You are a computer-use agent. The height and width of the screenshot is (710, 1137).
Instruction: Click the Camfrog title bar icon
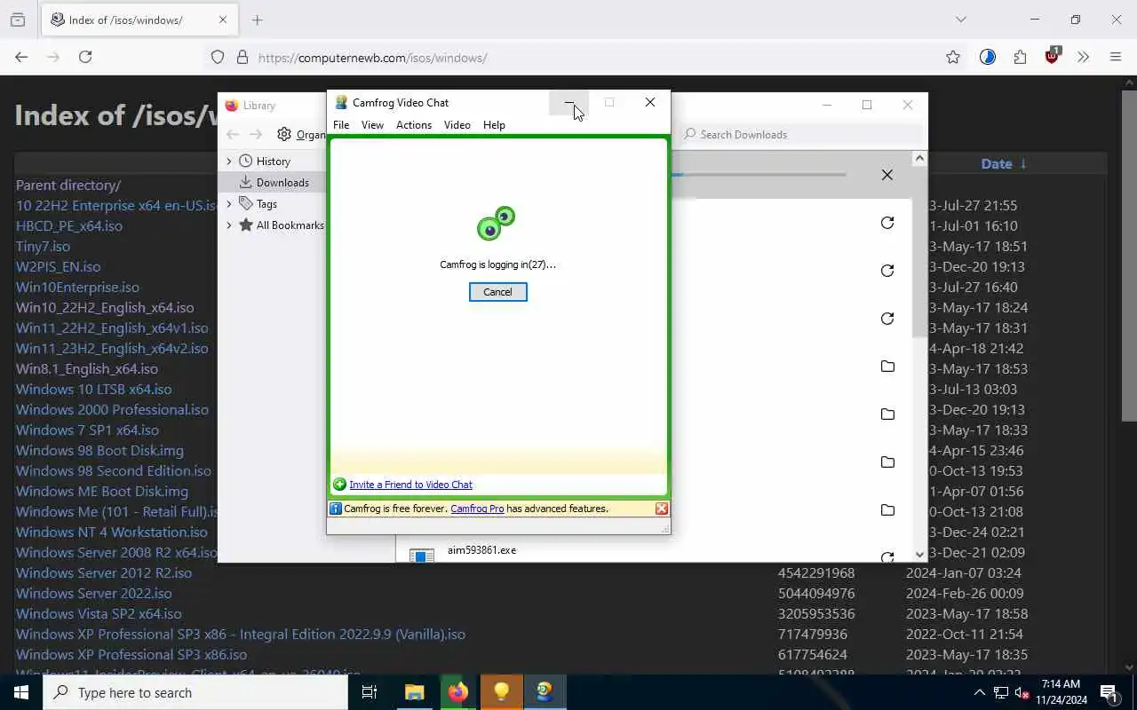coord(340,103)
